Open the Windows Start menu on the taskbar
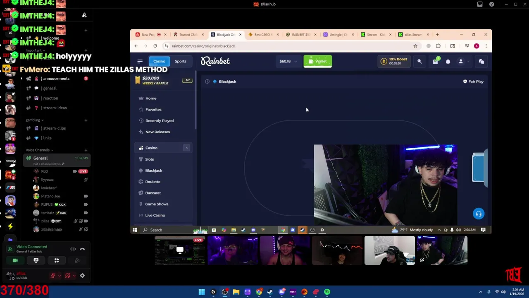The height and width of the screenshot is (298, 529). pyautogui.click(x=202, y=292)
